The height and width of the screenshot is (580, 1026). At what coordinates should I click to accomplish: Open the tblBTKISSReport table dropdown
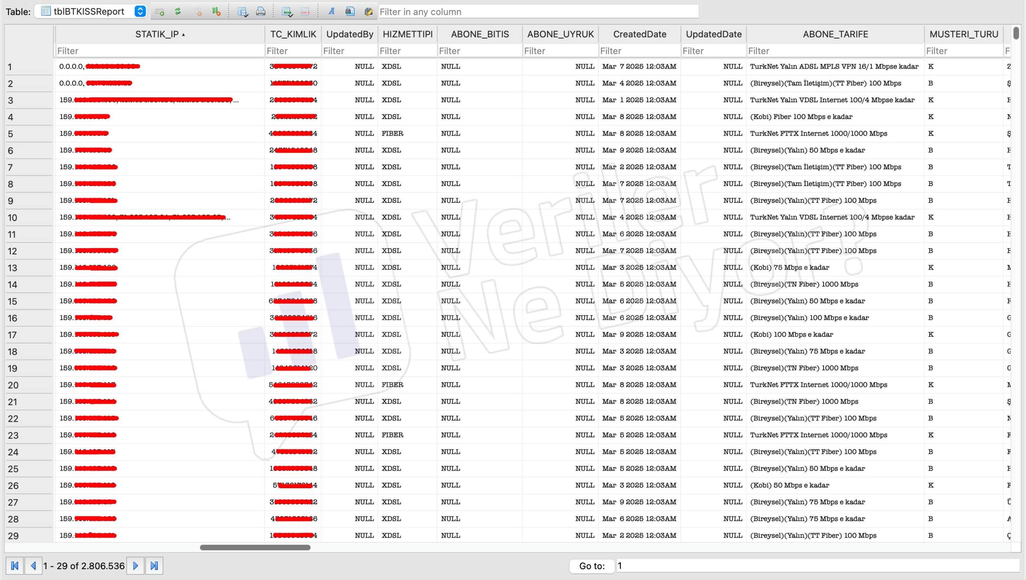click(140, 11)
